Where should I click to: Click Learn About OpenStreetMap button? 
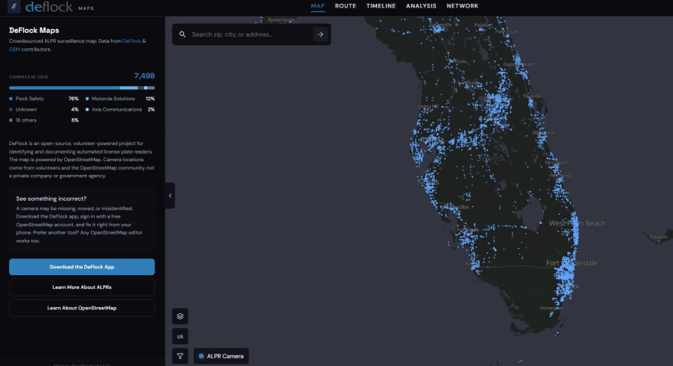coord(82,308)
